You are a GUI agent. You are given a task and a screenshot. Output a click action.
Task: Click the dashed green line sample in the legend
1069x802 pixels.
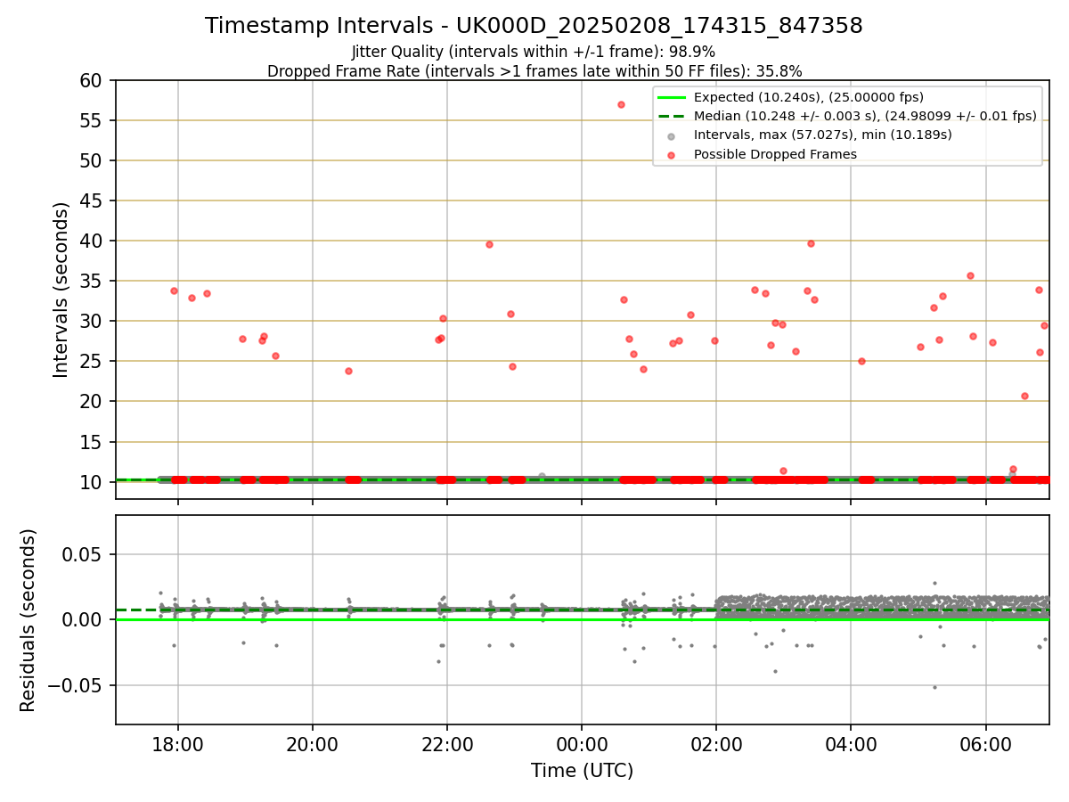coord(671,117)
